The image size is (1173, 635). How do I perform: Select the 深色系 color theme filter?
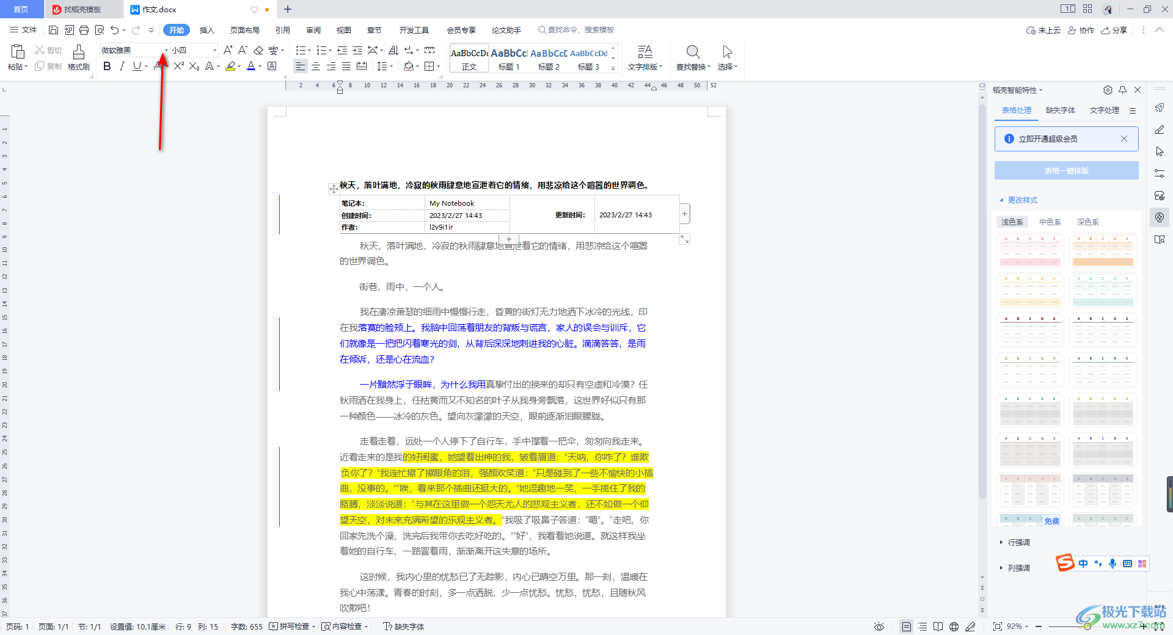(x=1088, y=222)
